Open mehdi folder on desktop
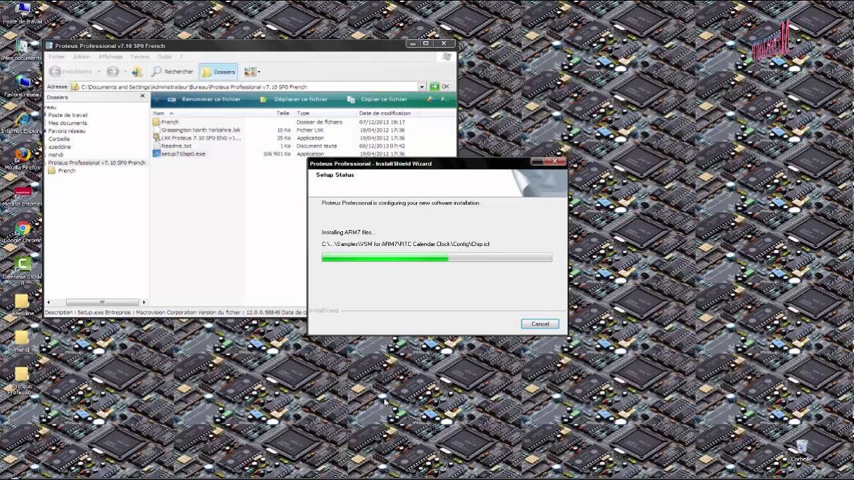Image resolution: width=854 pixels, height=480 pixels. click(22, 342)
